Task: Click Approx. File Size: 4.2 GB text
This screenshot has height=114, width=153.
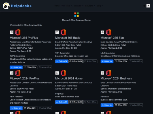Action: 20,51
